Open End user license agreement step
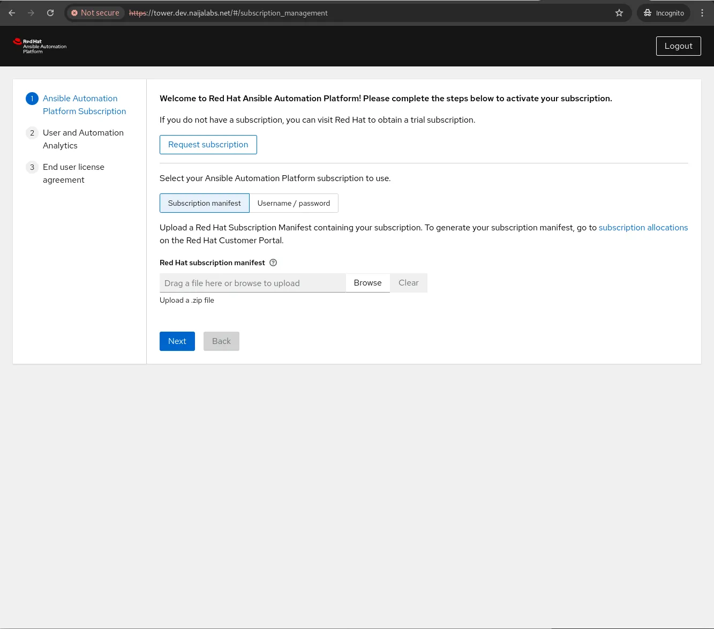The height and width of the screenshot is (629, 714). click(x=73, y=174)
